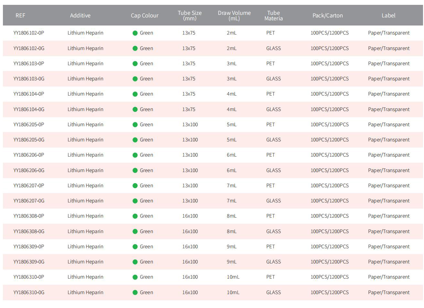Select the Cap Colour column header
Screen dimensions: 424x308
click(x=144, y=15)
